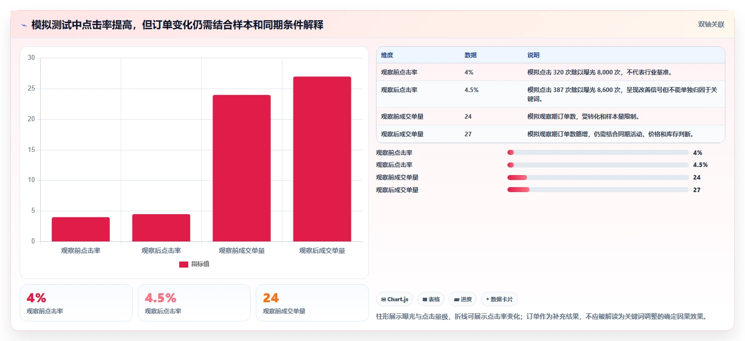Image resolution: width=745 pixels, height=341 pixels.
Task: Click the 说明 column header
Action: point(534,55)
